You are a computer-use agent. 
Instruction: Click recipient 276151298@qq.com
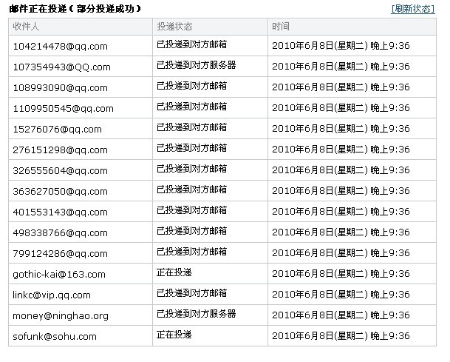pyautogui.click(x=61, y=150)
